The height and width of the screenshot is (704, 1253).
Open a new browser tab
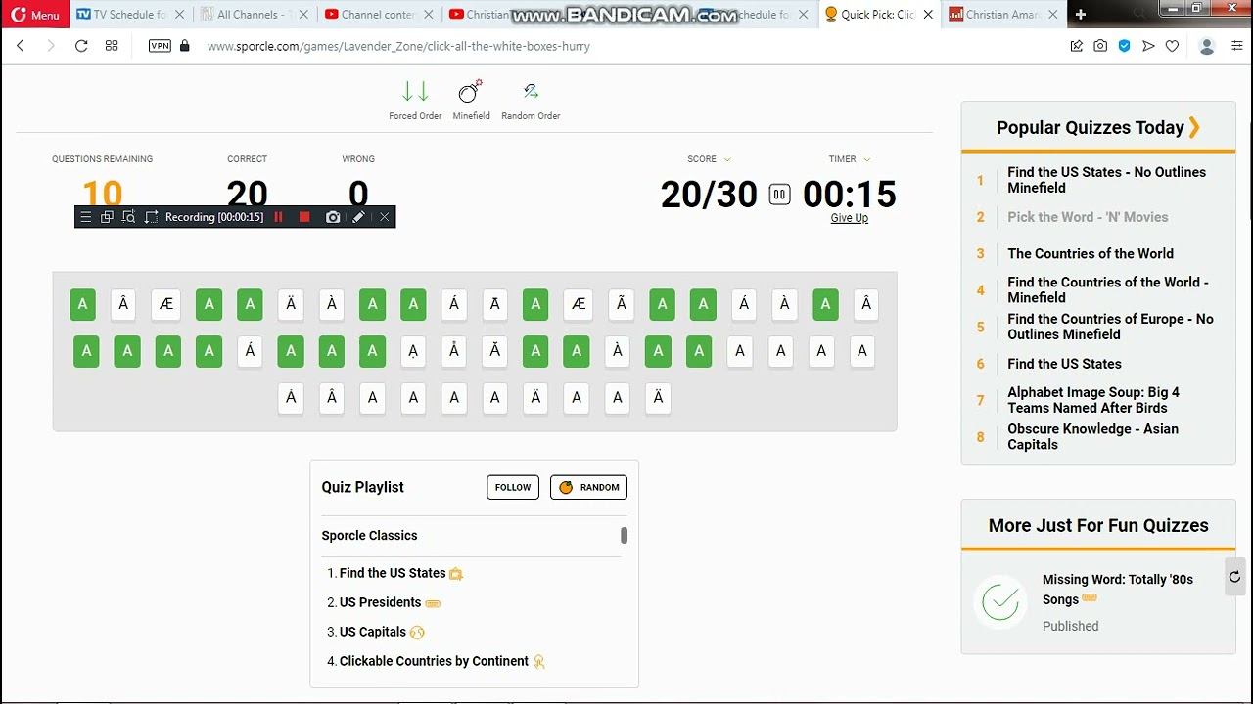(x=1081, y=14)
